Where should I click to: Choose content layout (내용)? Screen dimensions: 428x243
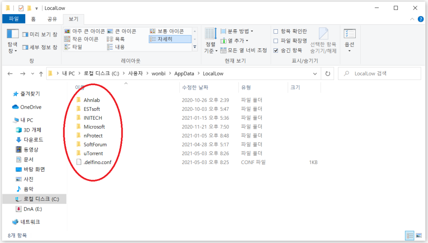(x=116, y=47)
